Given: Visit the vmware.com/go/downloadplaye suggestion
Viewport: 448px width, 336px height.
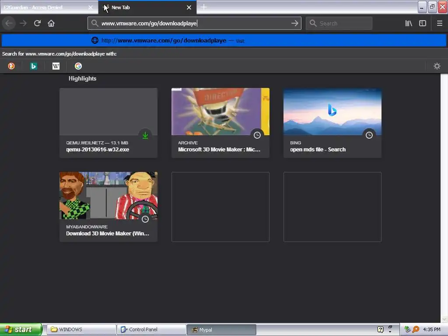Looking at the screenshot, I should point(224,40).
